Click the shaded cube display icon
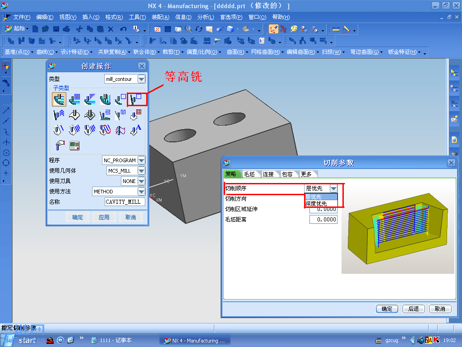This screenshot has height=347, width=462. pyautogui.click(x=230, y=29)
